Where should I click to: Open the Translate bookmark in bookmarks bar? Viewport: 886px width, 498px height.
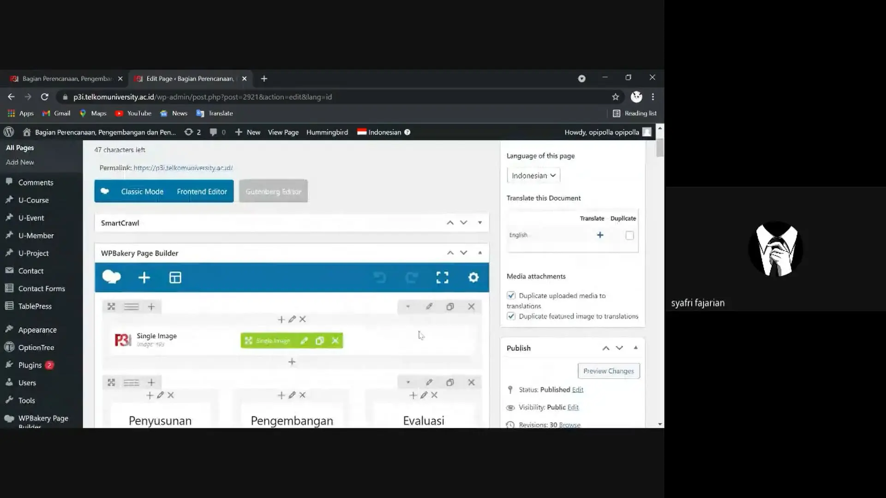(215, 113)
